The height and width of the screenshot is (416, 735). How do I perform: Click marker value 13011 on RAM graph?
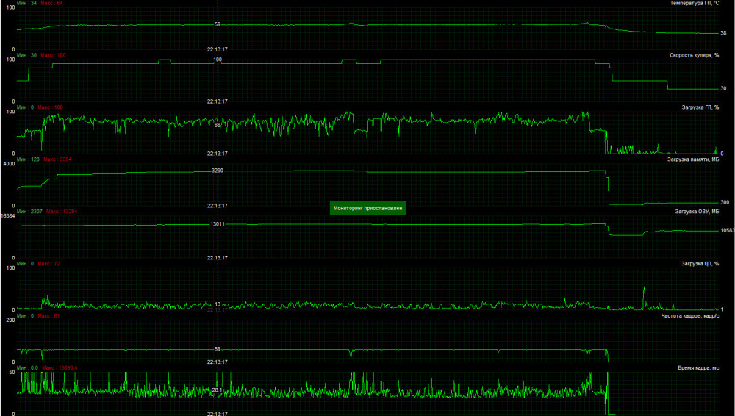click(218, 224)
